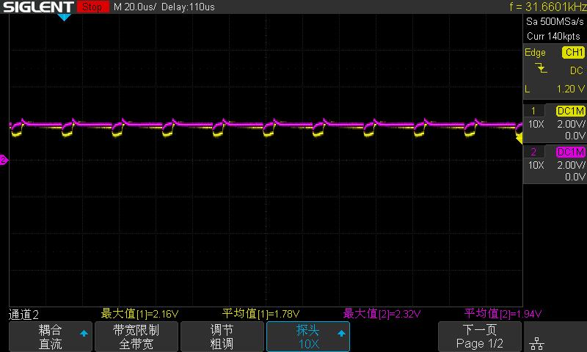The width and height of the screenshot is (587, 352).
Task: Select the 带宽限制 全带宽 softkey
Action: (136, 337)
